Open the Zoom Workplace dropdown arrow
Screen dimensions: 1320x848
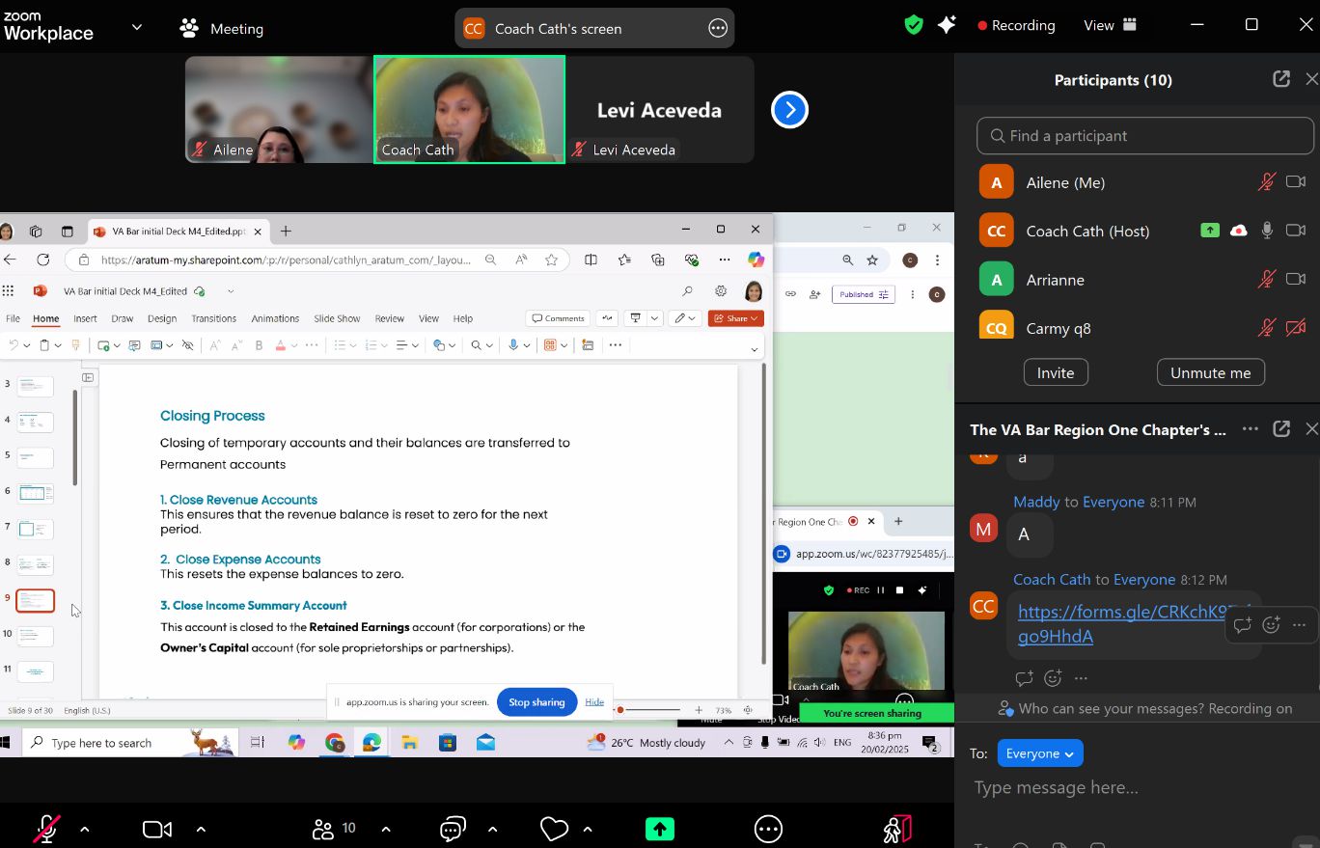137,27
